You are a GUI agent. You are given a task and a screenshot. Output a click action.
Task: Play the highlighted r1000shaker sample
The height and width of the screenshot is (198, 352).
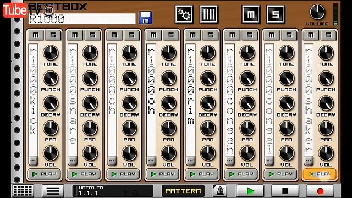click(x=320, y=174)
